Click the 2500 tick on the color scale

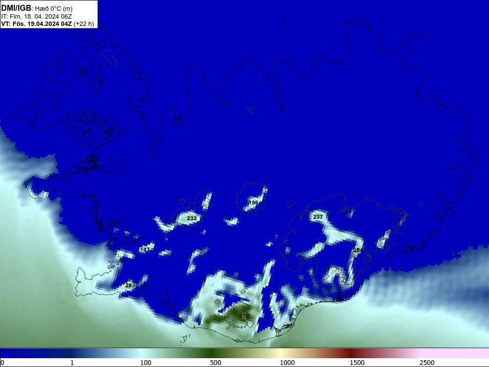(x=427, y=363)
